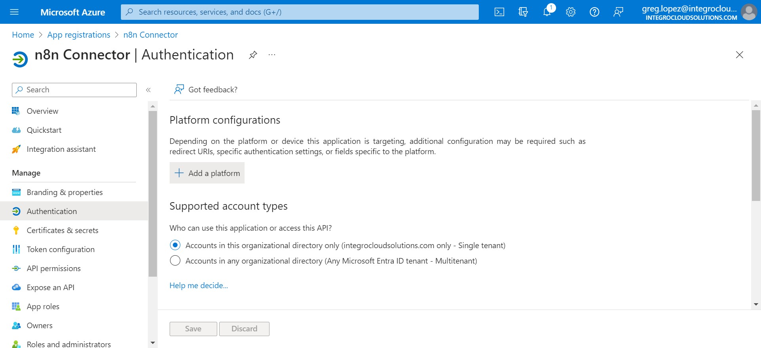Click the user account avatar
Image resolution: width=761 pixels, height=348 pixels.
[x=749, y=12]
